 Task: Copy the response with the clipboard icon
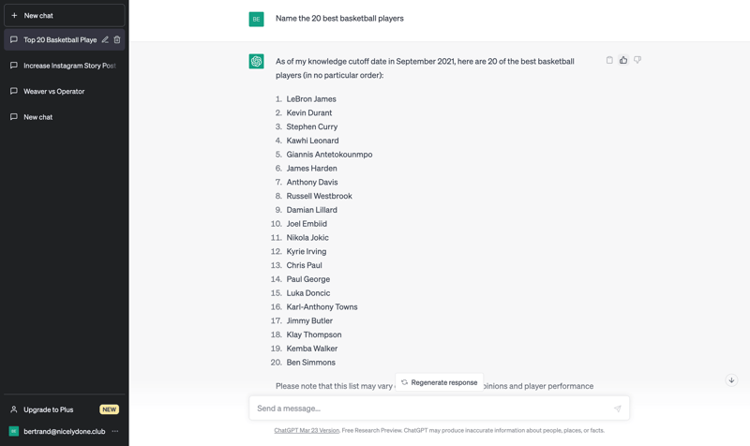pyautogui.click(x=609, y=60)
